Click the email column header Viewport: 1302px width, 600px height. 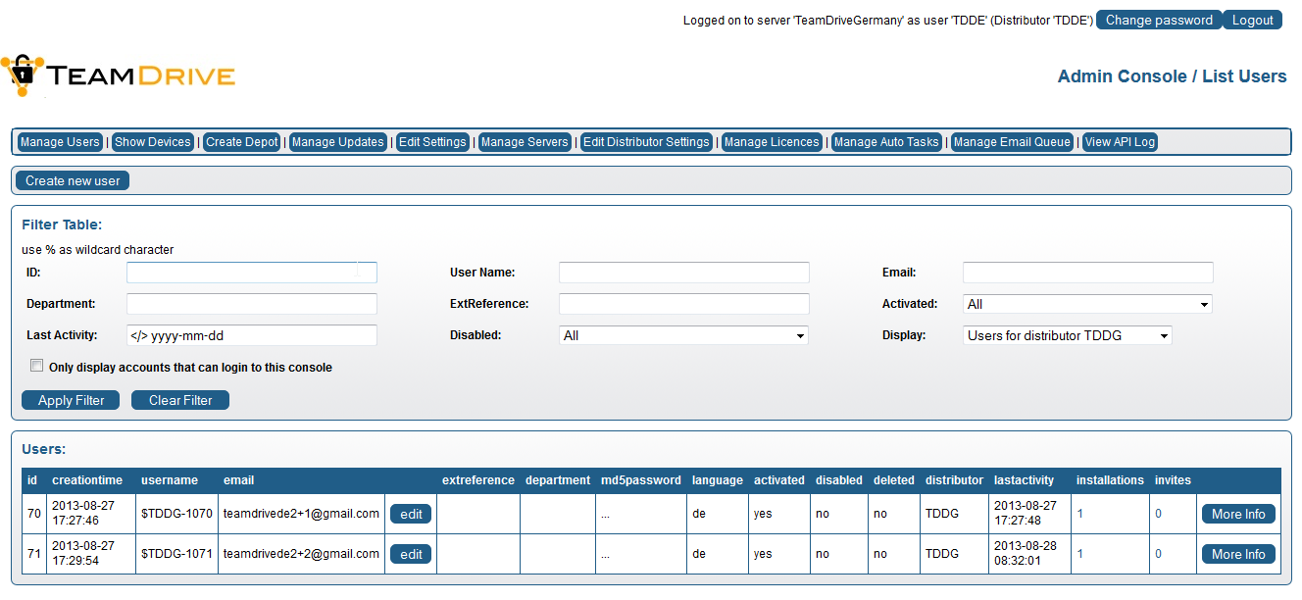click(x=238, y=480)
